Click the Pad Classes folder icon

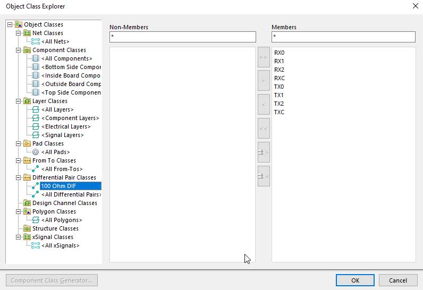[27, 143]
